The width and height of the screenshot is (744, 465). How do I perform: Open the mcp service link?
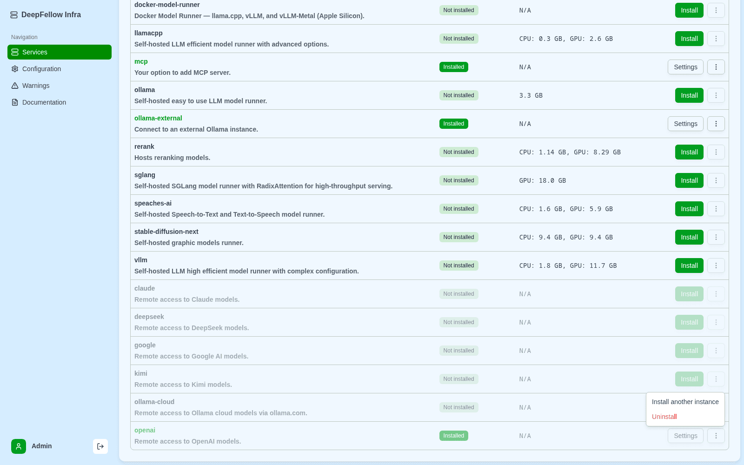[141, 61]
